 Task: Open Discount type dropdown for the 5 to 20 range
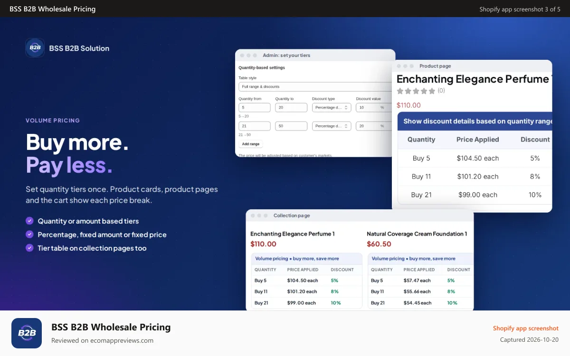tap(332, 108)
